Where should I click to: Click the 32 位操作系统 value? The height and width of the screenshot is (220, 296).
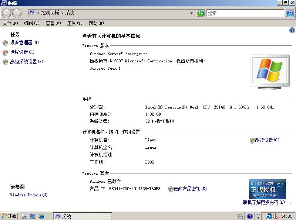(160, 121)
